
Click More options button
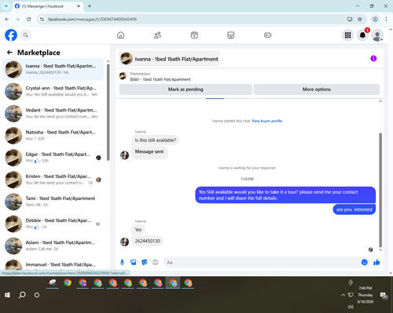317,89
